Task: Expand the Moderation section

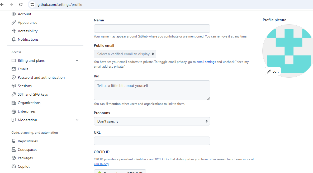Action: click(77, 120)
